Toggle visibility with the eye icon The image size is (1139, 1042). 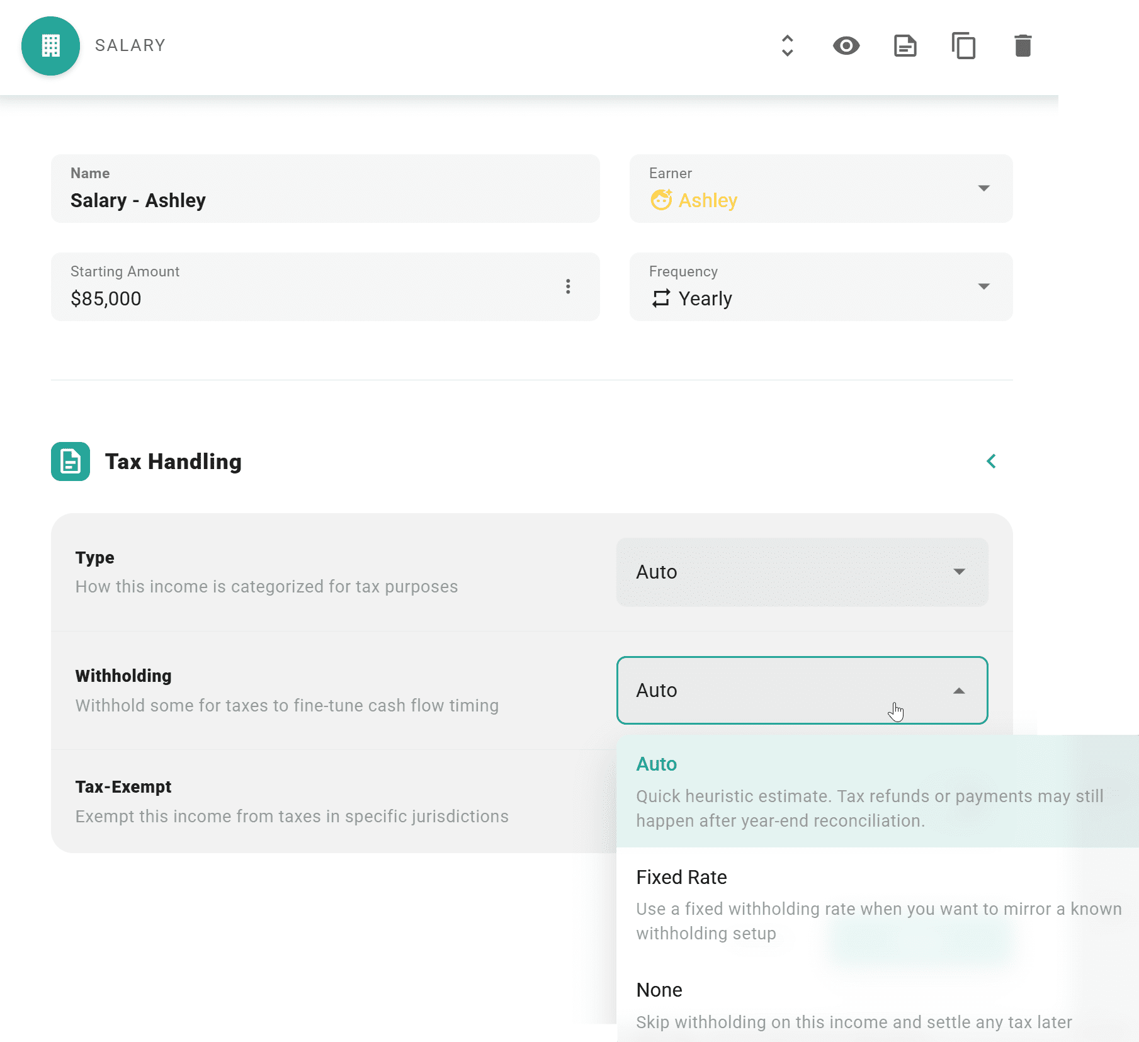(846, 46)
